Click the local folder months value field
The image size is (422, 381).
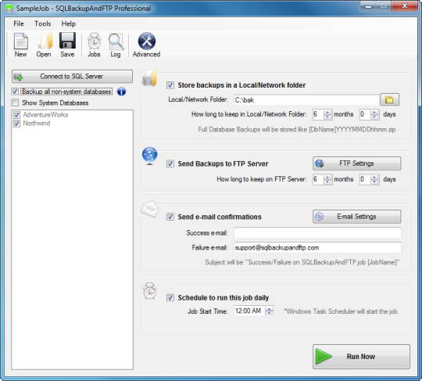coord(318,114)
